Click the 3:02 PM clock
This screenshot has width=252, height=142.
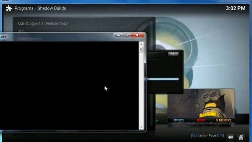[235, 8]
